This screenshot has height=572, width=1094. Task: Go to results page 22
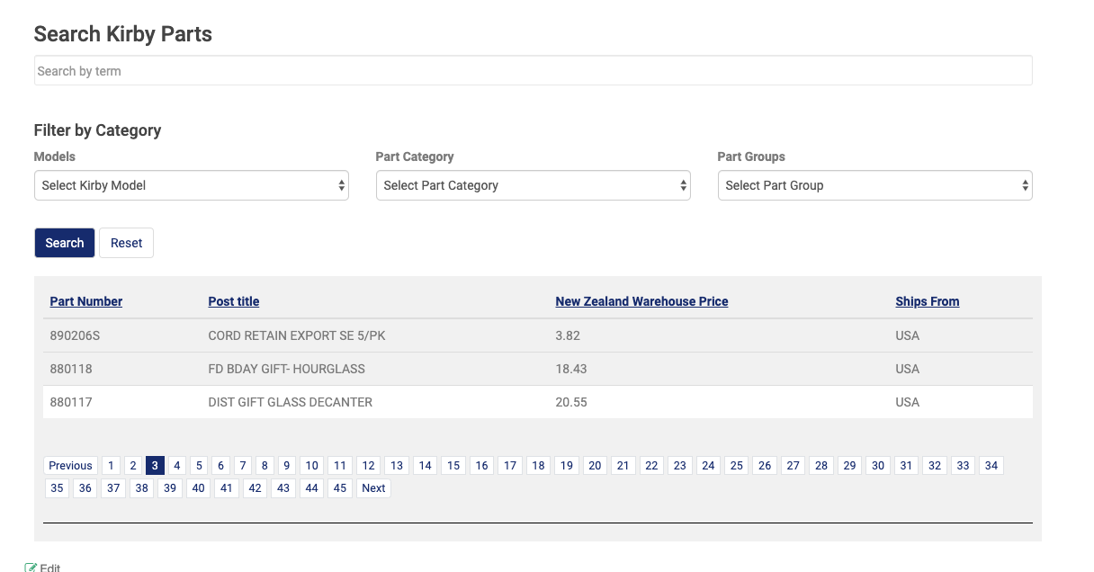point(651,465)
